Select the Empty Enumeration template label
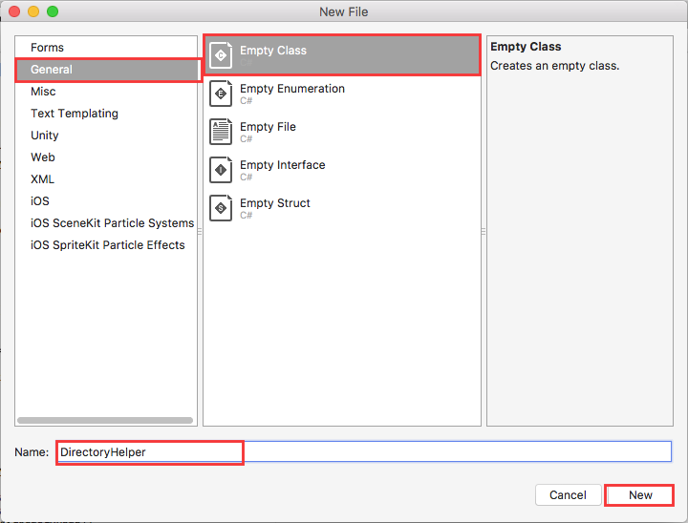Screen dimensions: 688x523 coord(292,89)
